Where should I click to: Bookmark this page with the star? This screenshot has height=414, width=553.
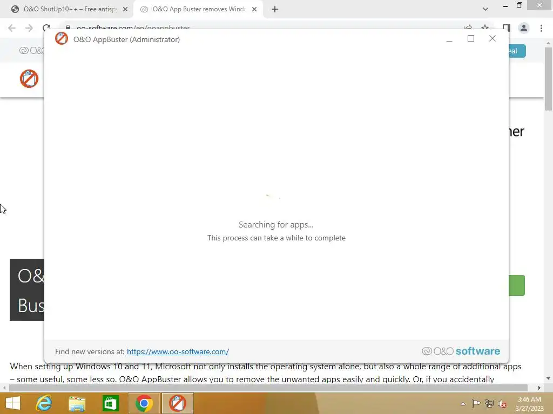485,27
